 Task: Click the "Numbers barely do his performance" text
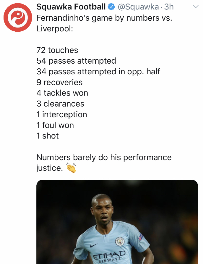click(x=104, y=157)
